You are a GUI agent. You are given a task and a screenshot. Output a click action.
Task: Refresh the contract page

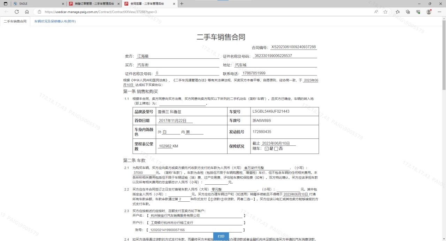pos(17,11)
